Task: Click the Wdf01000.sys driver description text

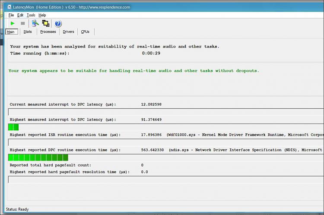Action: (x=245, y=135)
